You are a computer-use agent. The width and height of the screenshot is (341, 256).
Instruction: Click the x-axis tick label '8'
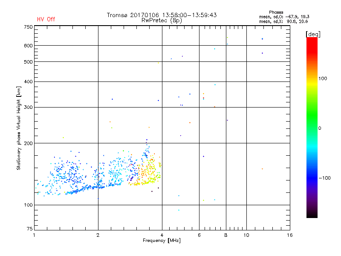coord(226,235)
